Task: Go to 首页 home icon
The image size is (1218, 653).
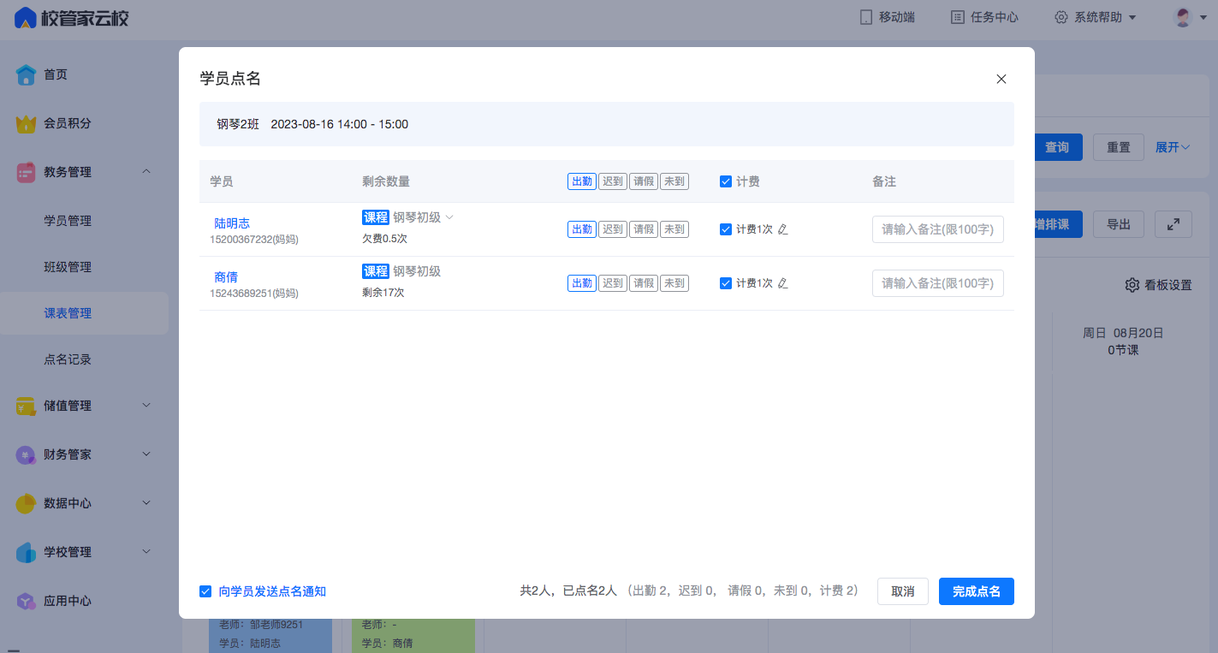Action: 27,74
